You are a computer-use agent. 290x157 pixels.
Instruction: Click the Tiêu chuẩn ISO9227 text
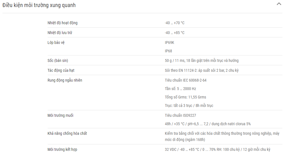(180, 115)
